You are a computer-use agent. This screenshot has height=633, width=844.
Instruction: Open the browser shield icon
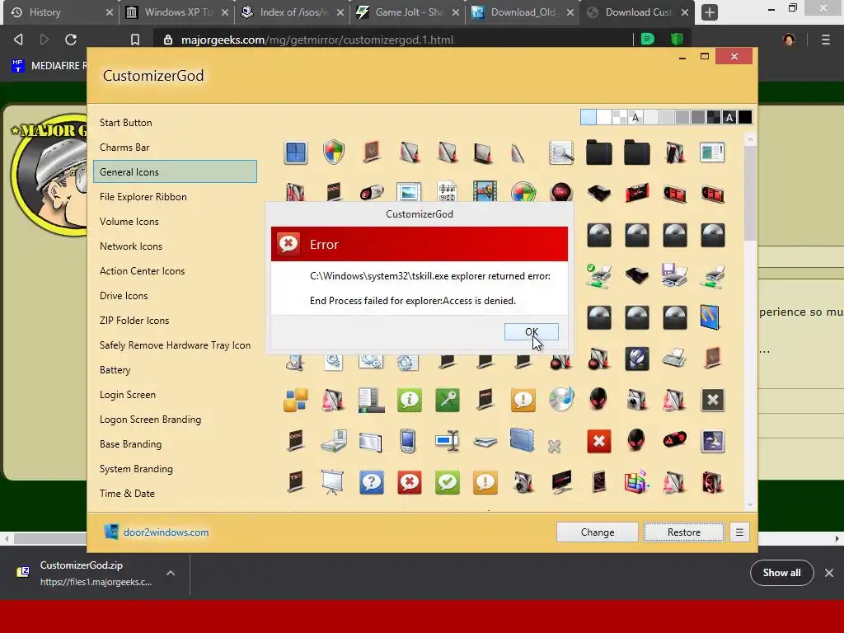click(677, 40)
